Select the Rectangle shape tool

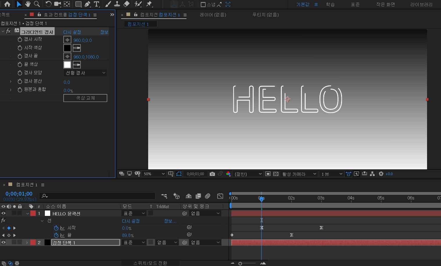click(78, 4)
